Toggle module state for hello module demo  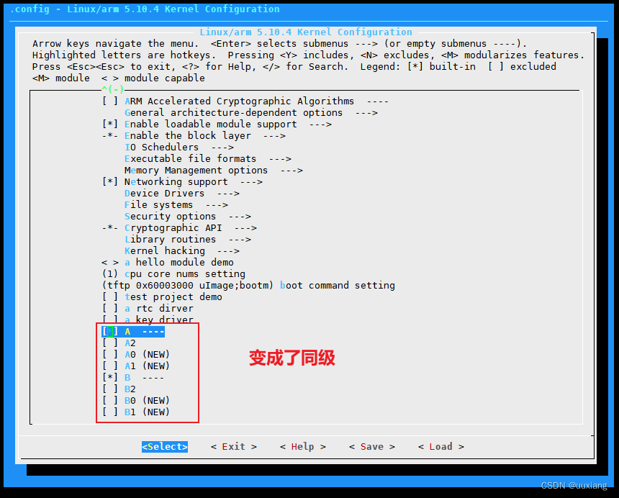click(x=109, y=263)
